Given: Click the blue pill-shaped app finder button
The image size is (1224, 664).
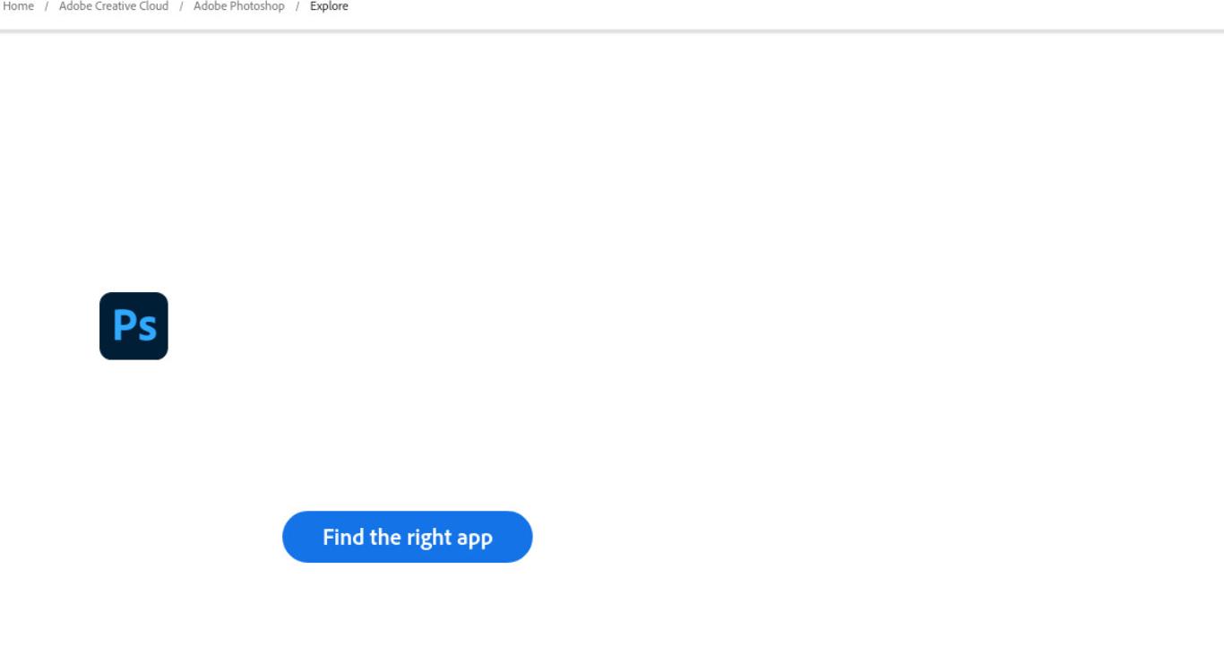Looking at the screenshot, I should tap(408, 537).
